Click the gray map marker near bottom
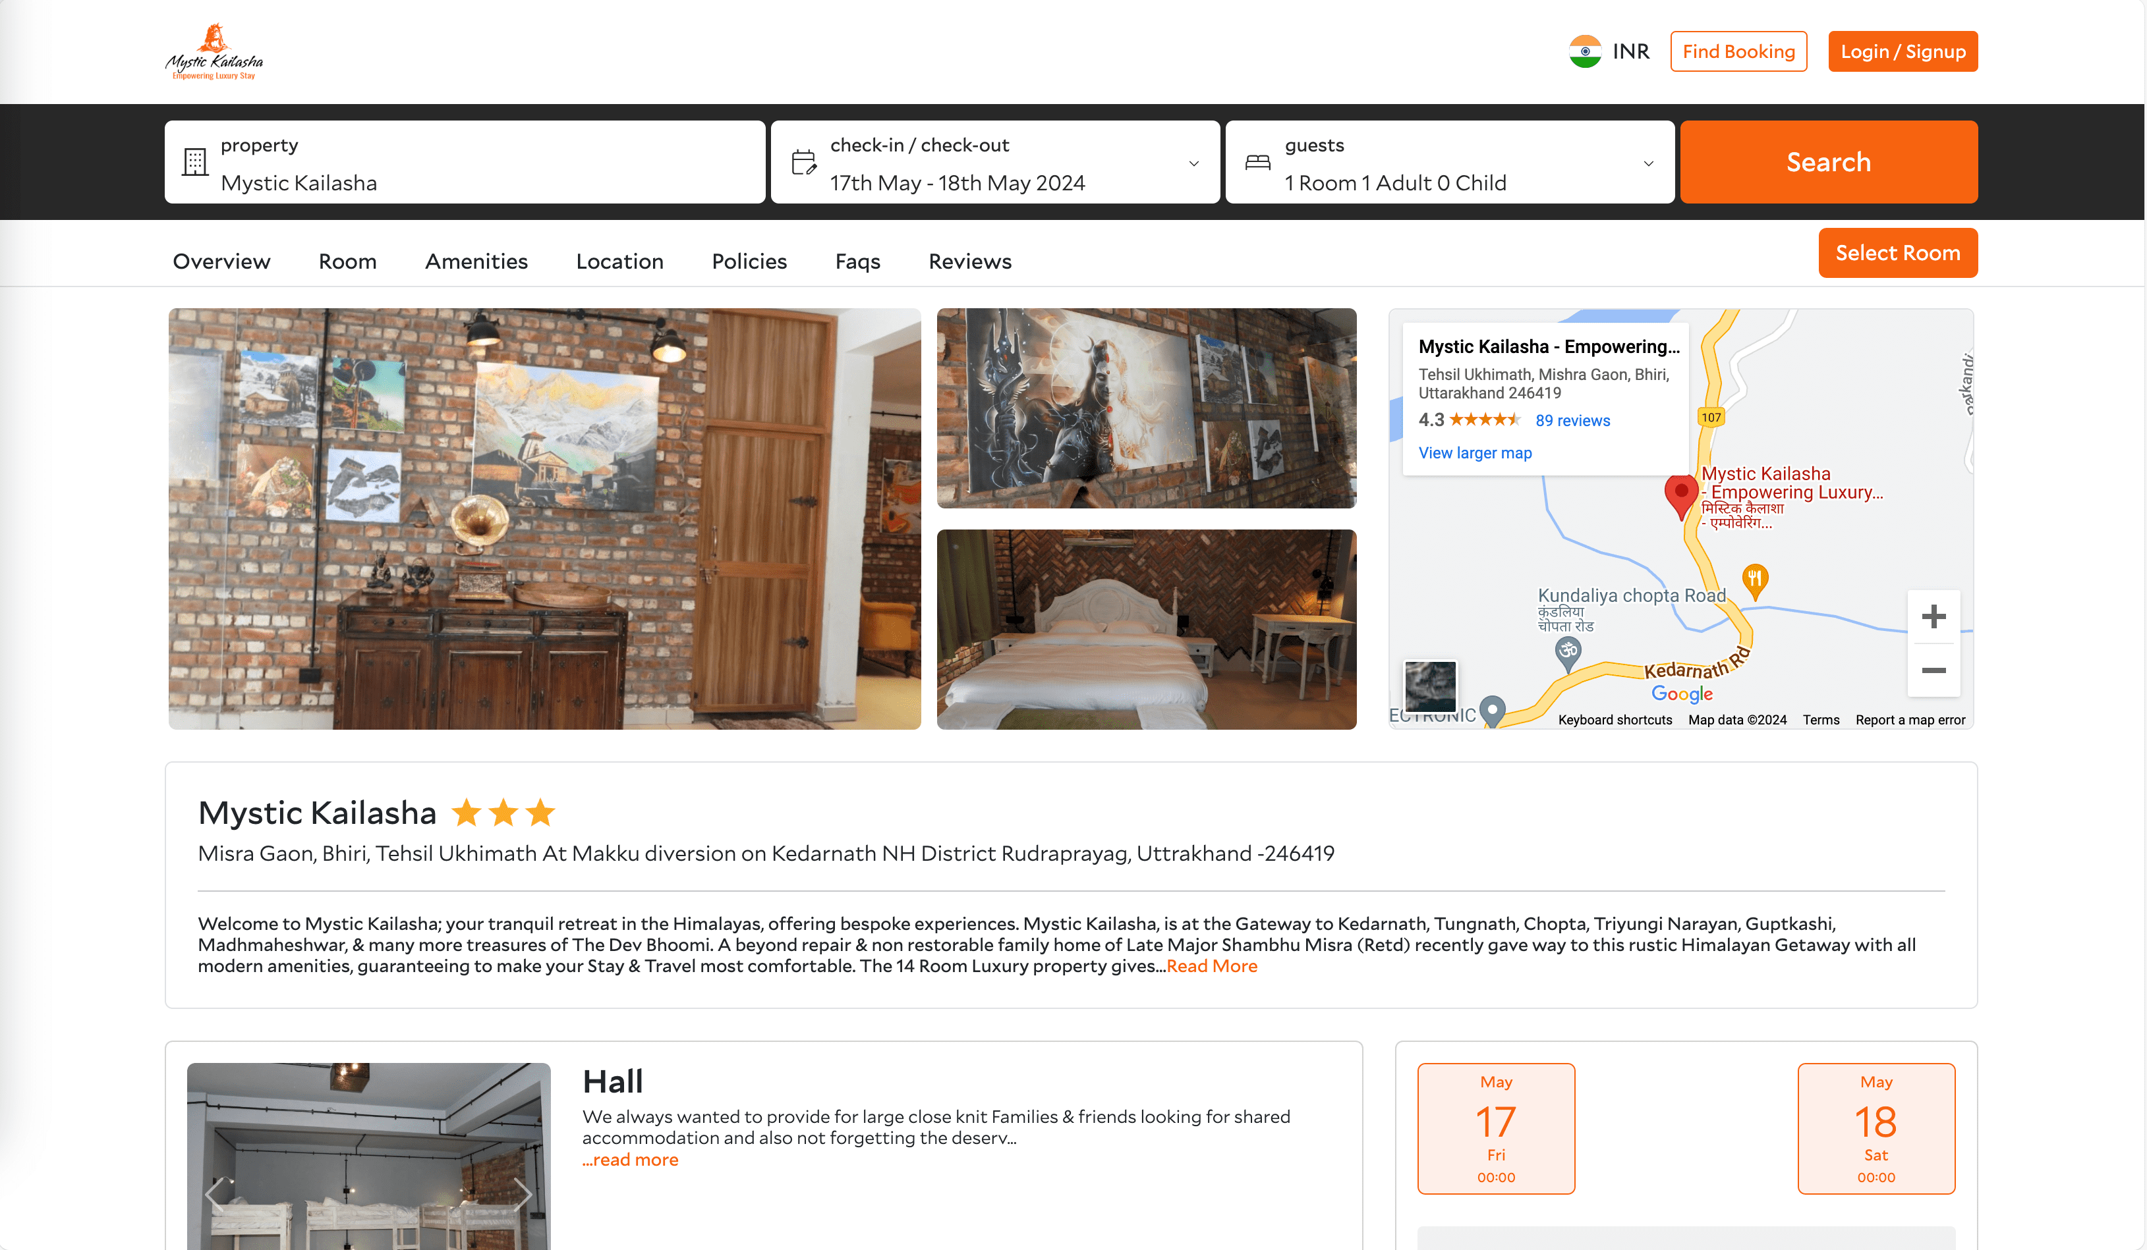The width and height of the screenshot is (2147, 1250). [1492, 711]
